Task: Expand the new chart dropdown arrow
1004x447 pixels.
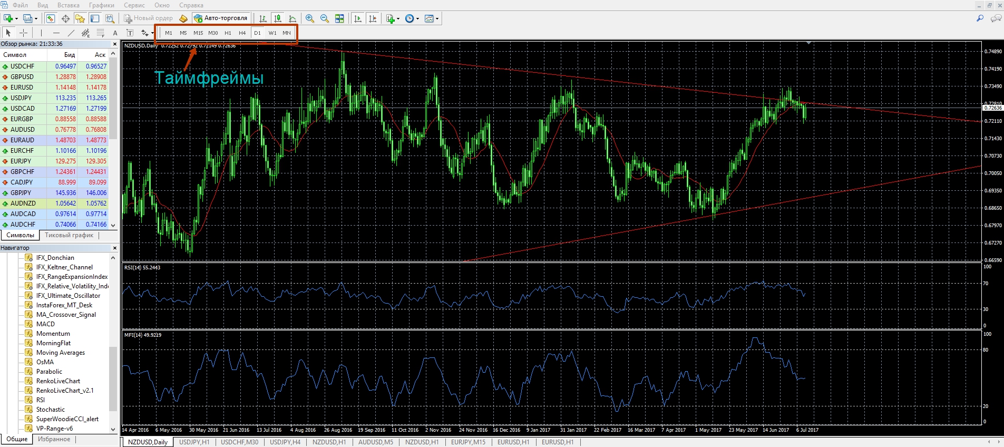Action: pos(17,18)
